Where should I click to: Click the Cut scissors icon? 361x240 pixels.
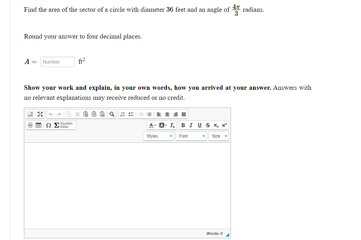click(77, 114)
